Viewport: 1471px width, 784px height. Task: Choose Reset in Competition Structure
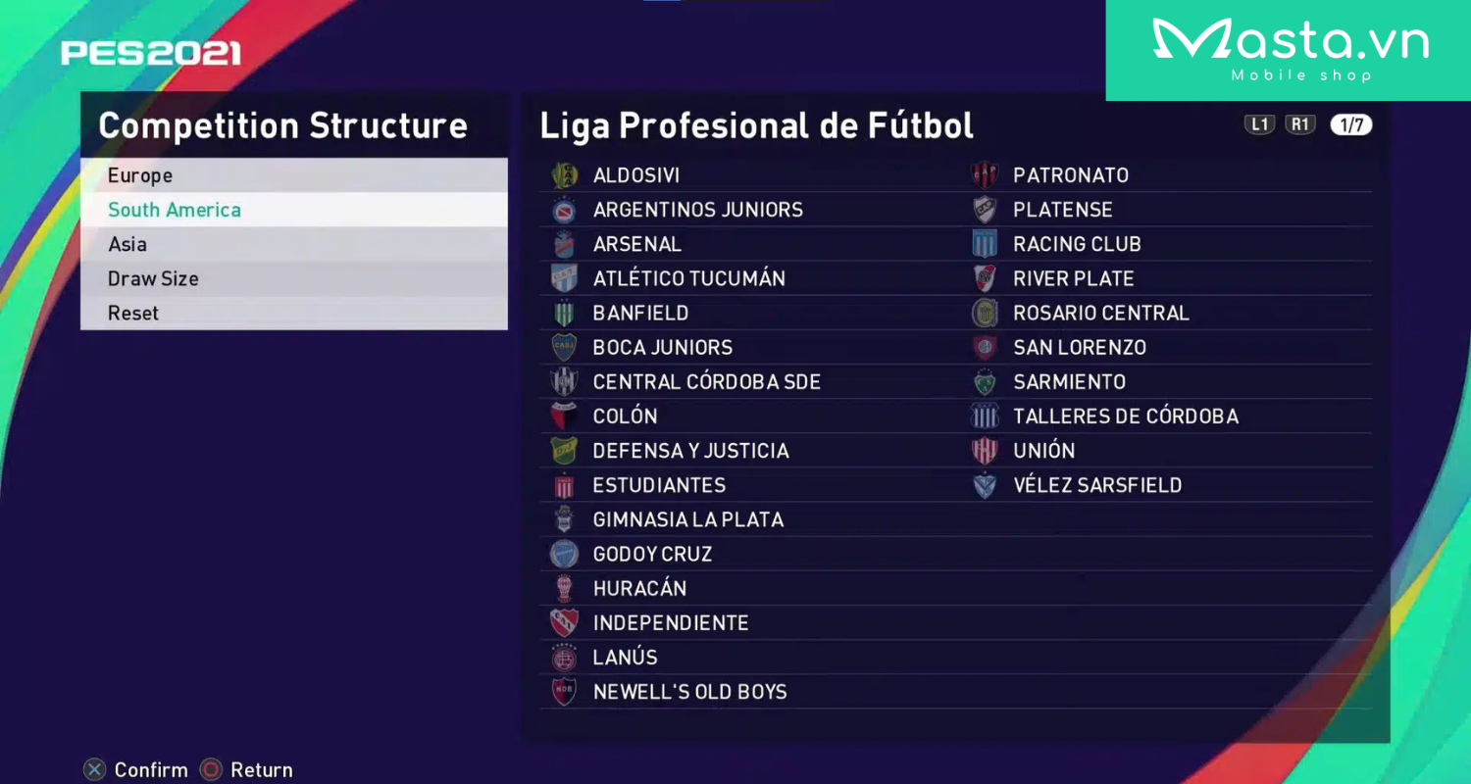pyautogui.click(x=294, y=313)
